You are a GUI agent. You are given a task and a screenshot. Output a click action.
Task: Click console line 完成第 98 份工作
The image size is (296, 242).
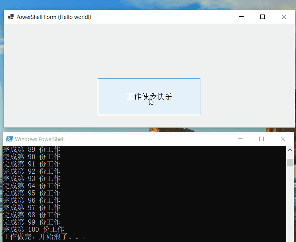tap(32, 215)
